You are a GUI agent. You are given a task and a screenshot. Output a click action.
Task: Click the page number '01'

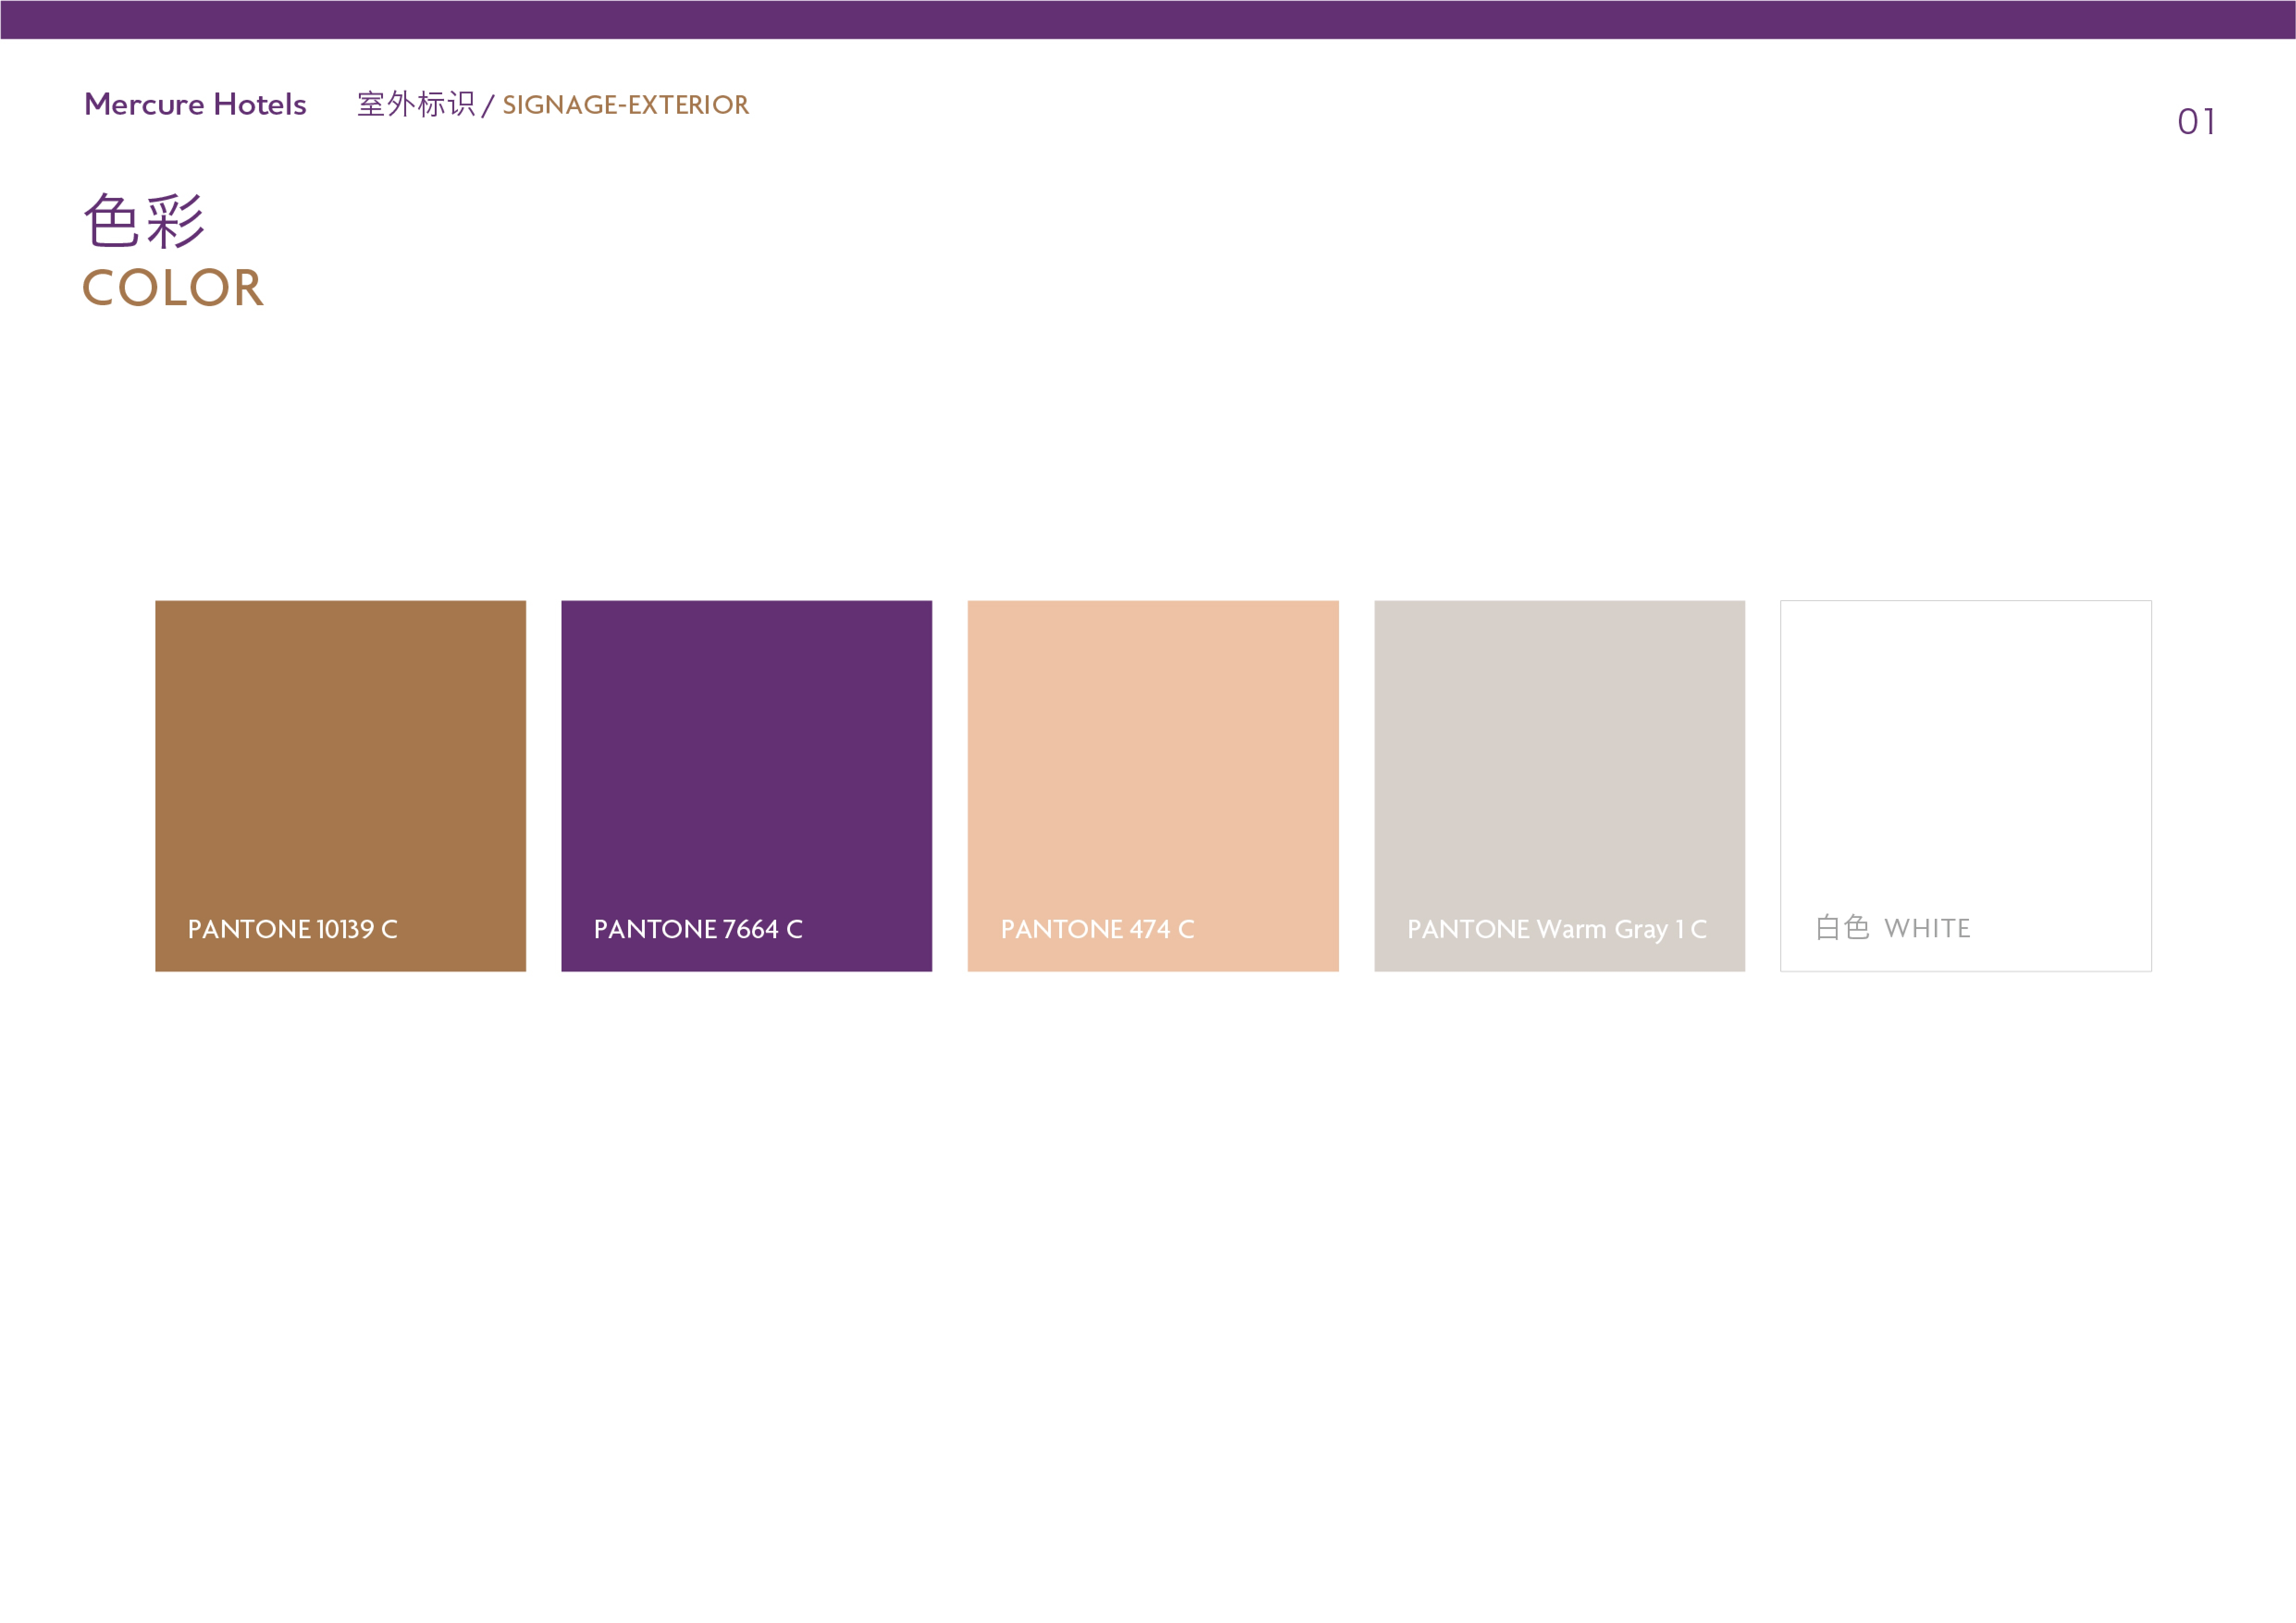point(2196,122)
